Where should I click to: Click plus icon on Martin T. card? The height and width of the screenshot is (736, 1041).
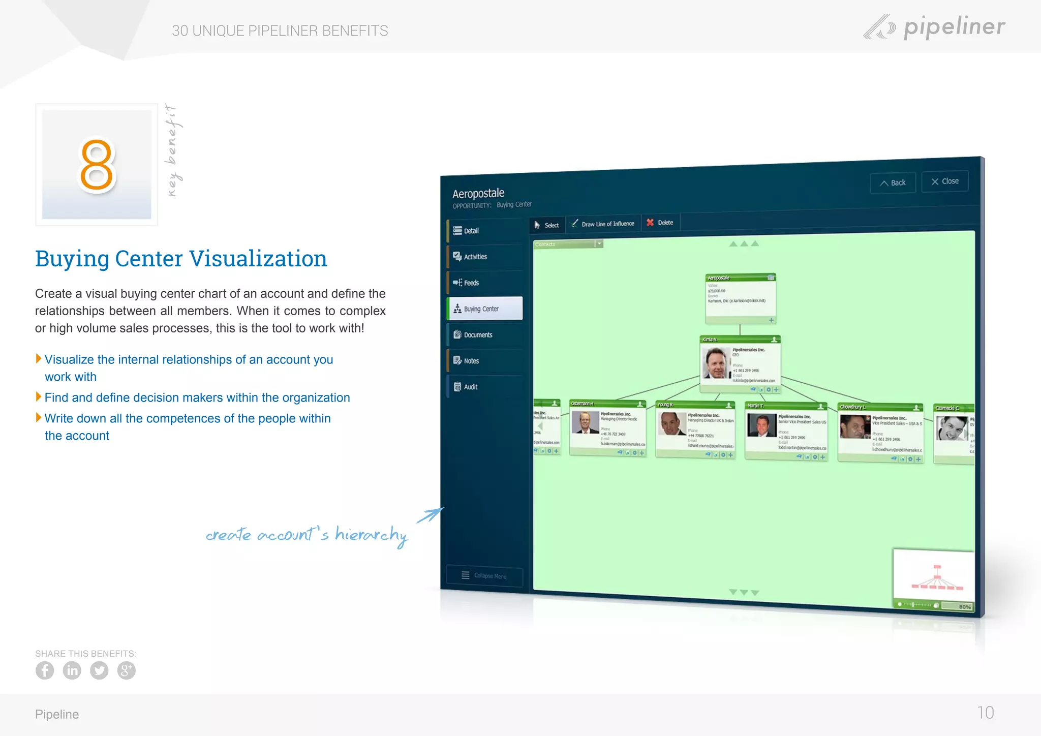(822, 457)
